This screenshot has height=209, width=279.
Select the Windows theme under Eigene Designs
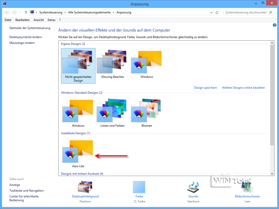[146, 64]
